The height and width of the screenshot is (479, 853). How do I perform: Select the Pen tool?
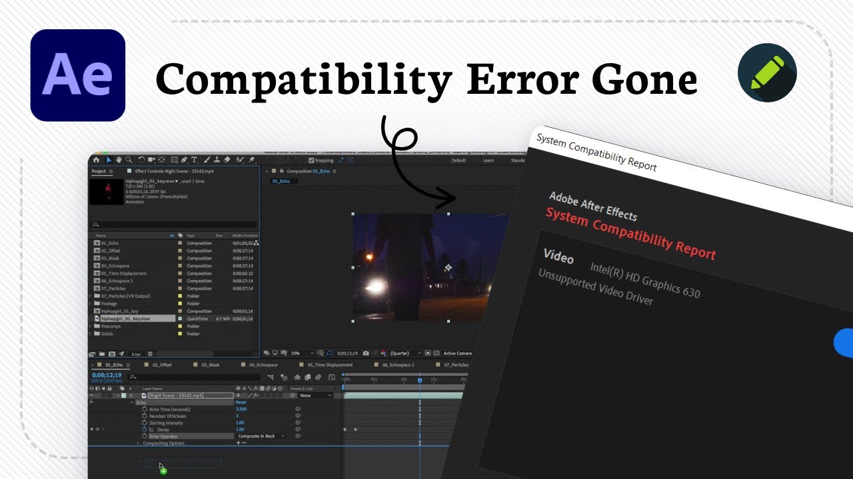tap(184, 160)
